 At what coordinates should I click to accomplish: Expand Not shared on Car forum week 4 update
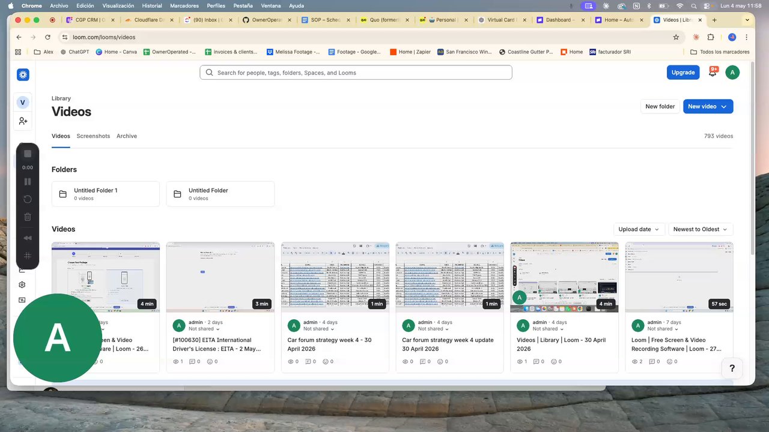[x=434, y=329]
